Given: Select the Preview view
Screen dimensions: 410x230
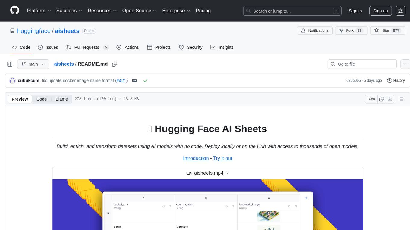Looking at the screenshot, I should 20,99.
